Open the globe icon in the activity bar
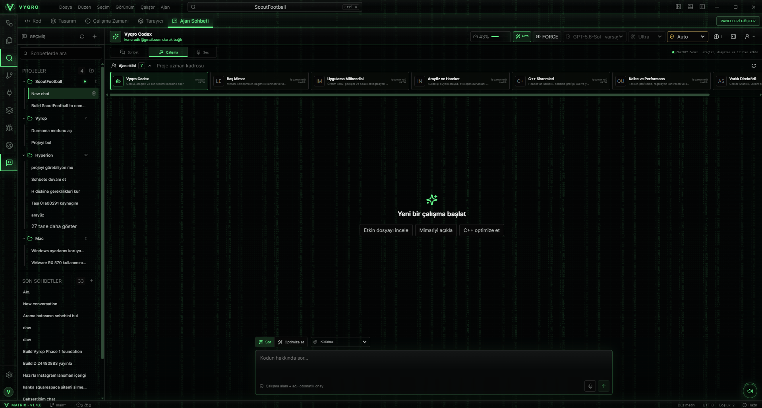 click(9, 145)
